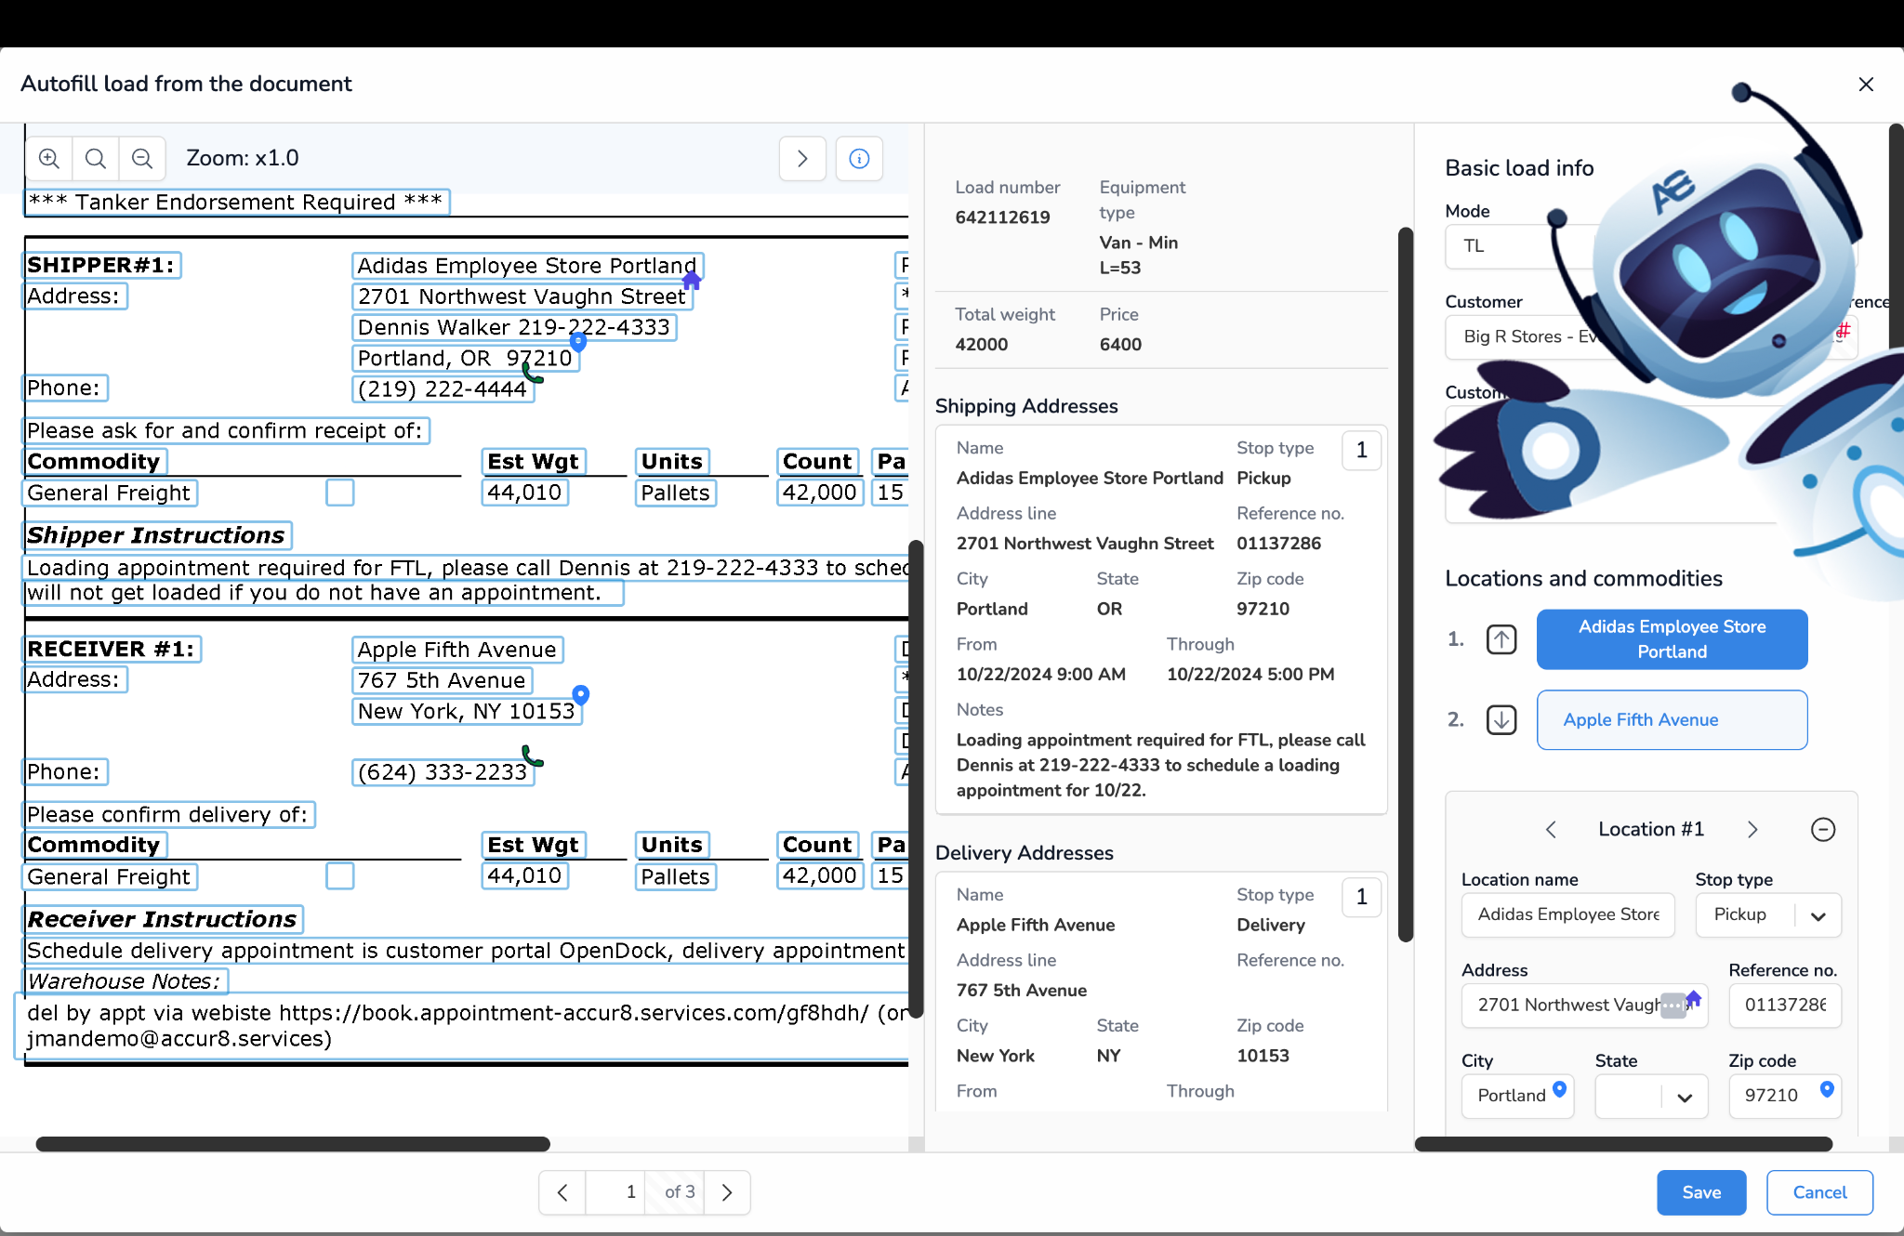Click the Location name input field
Viewport: 1904px width, 1236px height.
click(1567, 915)
